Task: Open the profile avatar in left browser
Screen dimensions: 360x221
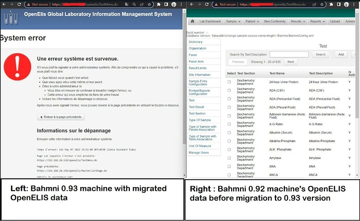Action: pos(174,4)
